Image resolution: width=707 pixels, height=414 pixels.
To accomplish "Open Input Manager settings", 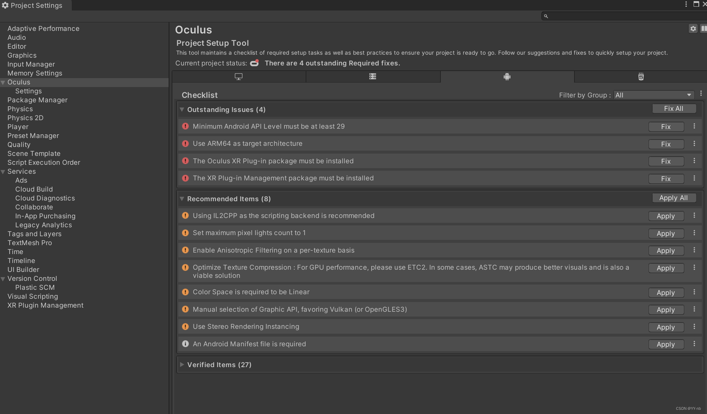I will point(31,64).
